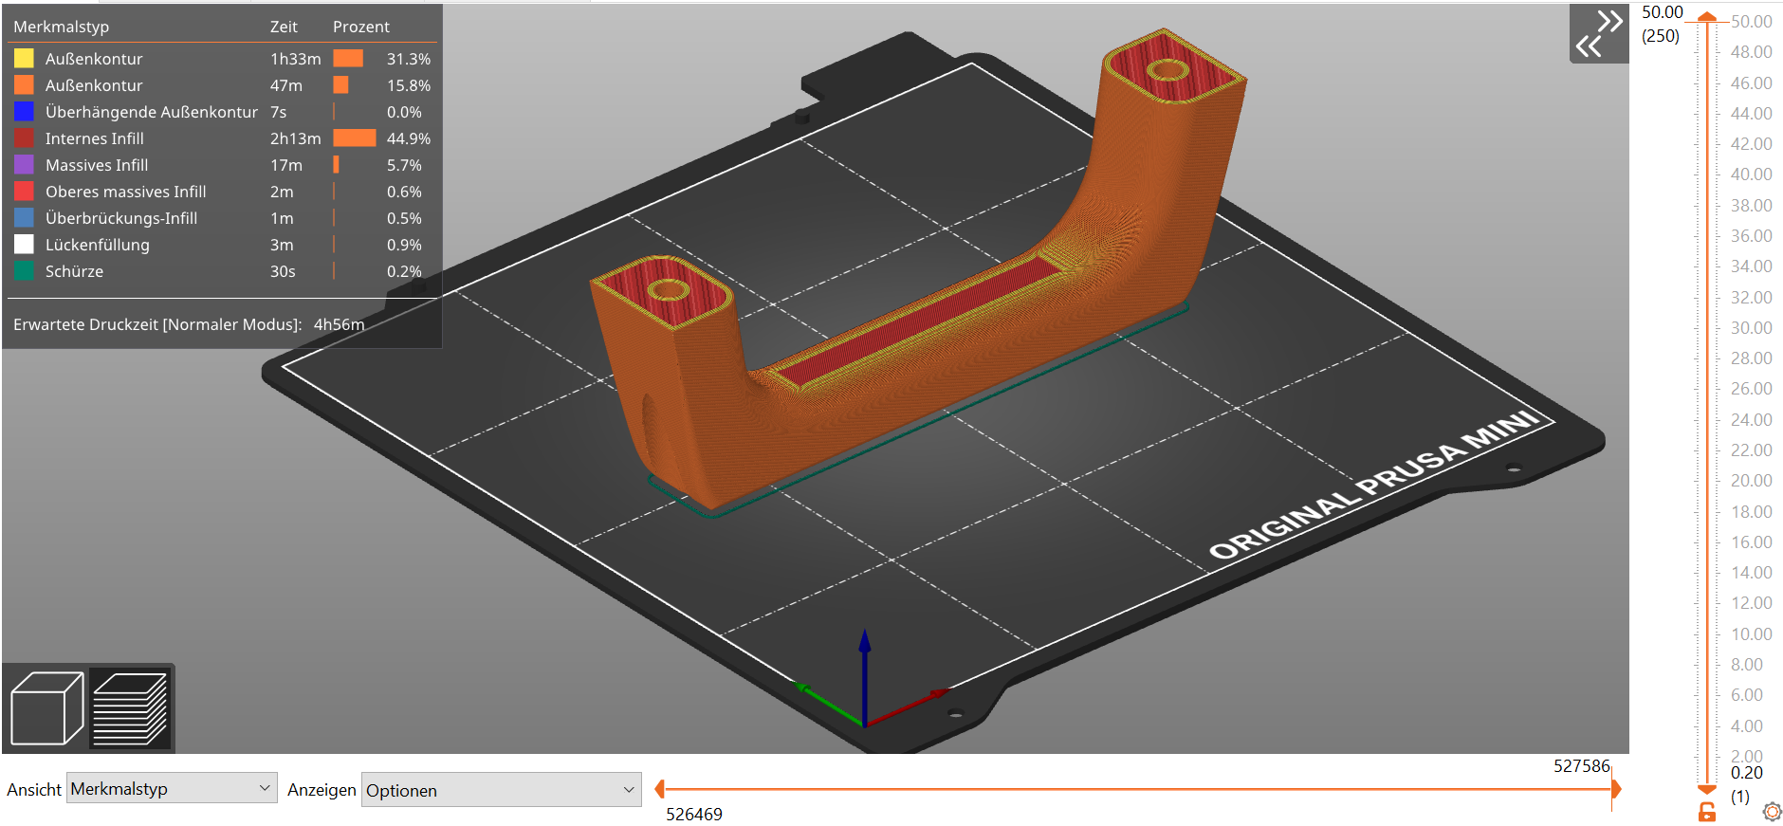Click the top thumb of the vertical layer slider

tap(1706, 17)
